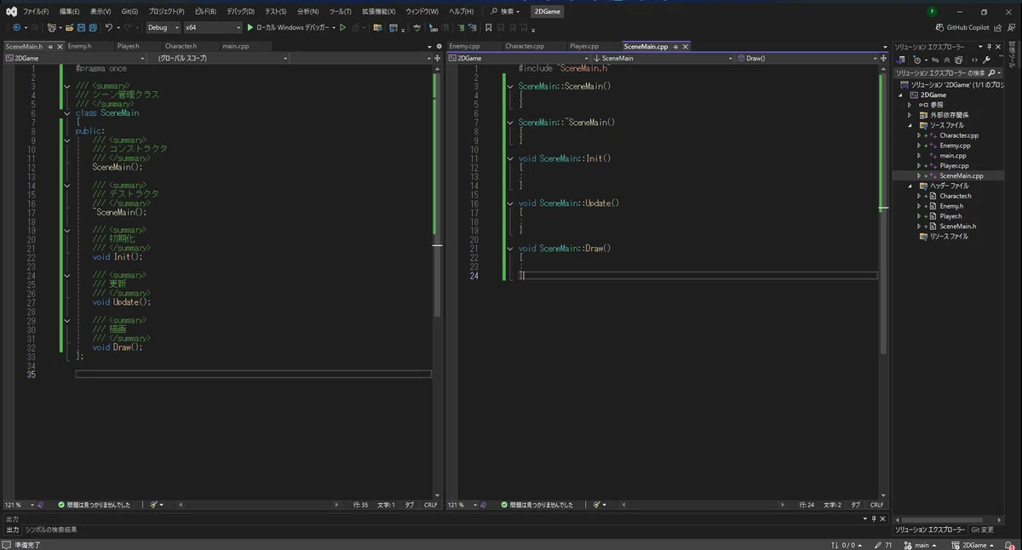Collapse the SceneMain::Update() outlining region

coord(509,203)
